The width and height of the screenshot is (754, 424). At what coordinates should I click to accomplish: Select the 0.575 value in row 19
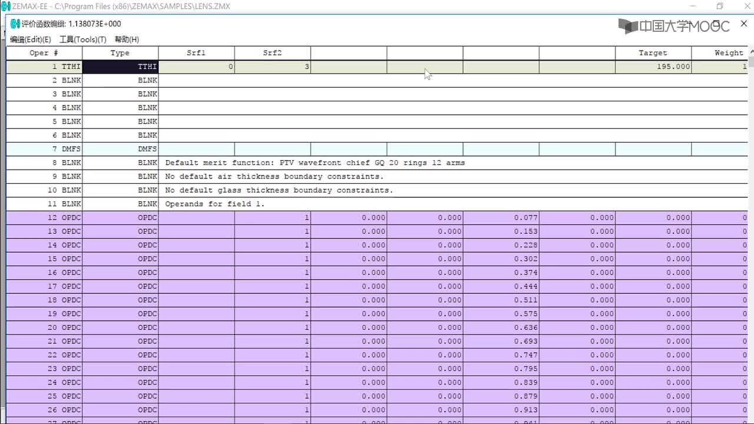(501, 314)
